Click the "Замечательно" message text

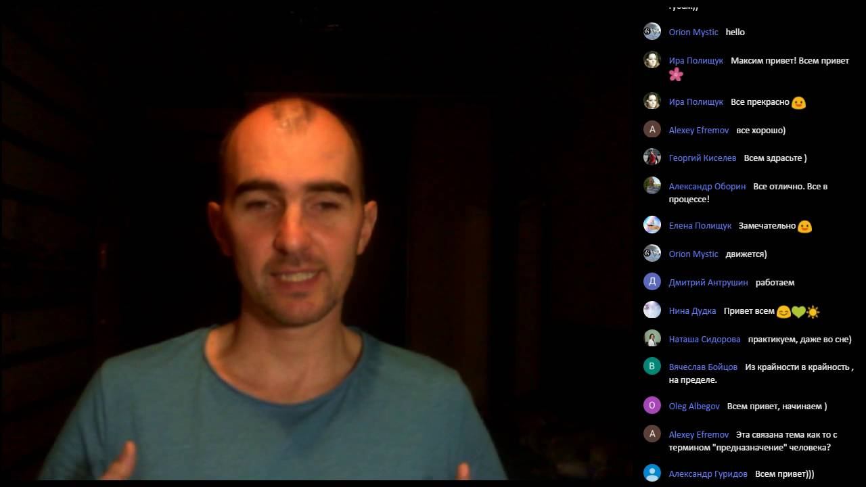767,225
